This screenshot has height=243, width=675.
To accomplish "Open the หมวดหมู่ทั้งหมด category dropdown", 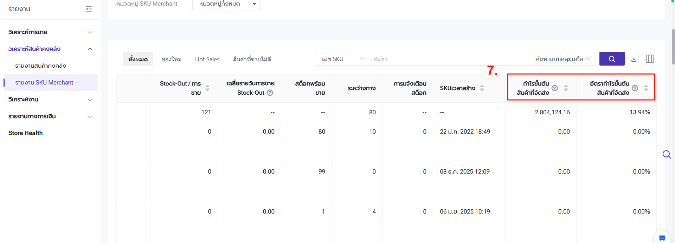I will 226,4.
